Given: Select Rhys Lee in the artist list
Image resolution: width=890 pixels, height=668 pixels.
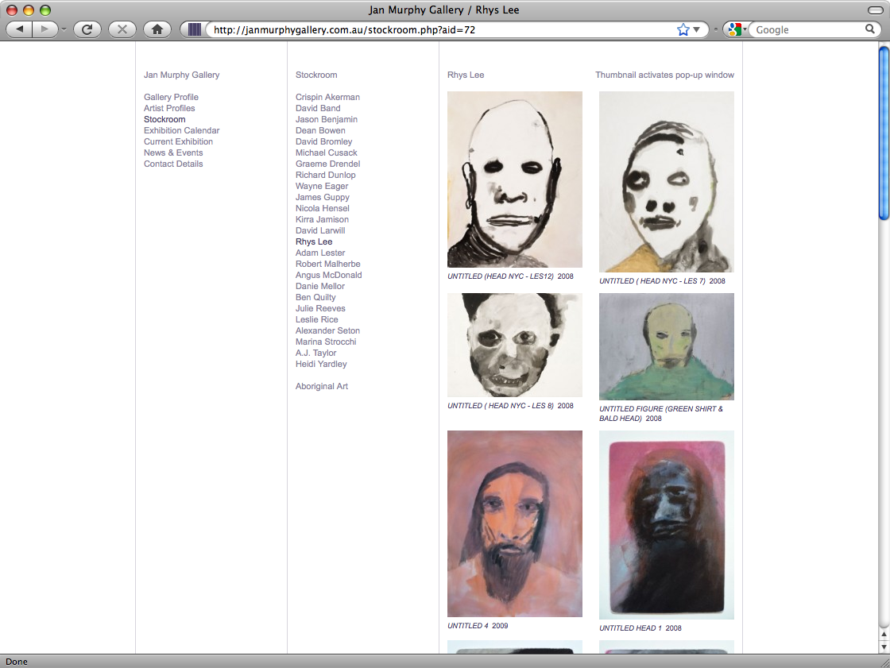Looking at the screenshot, I should click(314, 241).
